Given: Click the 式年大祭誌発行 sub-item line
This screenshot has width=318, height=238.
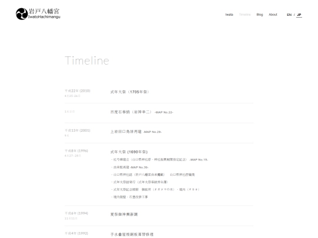Looking at the screenshot, I should 140,182.
